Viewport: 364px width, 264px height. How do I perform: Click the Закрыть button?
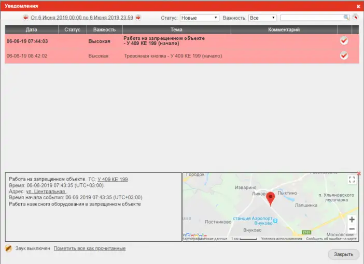343,254
